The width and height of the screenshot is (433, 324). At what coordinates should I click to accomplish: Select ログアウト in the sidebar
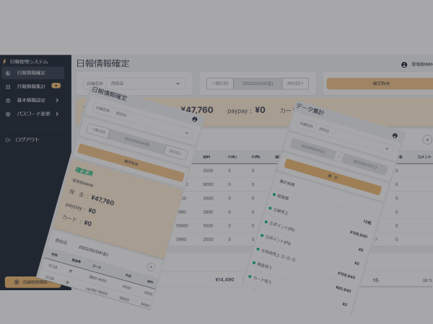[x=27, y=140]
